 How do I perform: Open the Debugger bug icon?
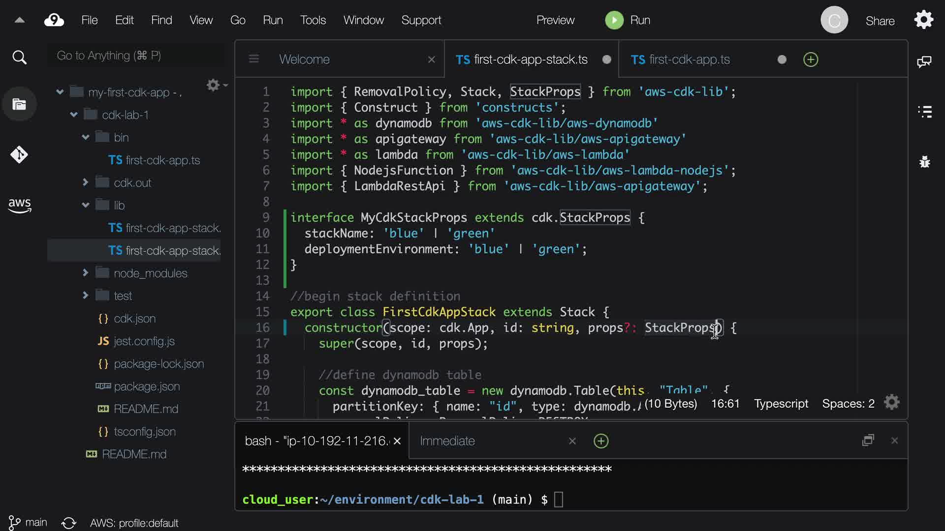(925, 162)
